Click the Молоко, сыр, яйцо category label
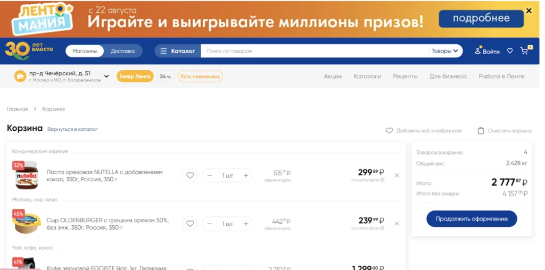Screen dimensions: 545x270 pyautogui.click(x=35, y=199)
